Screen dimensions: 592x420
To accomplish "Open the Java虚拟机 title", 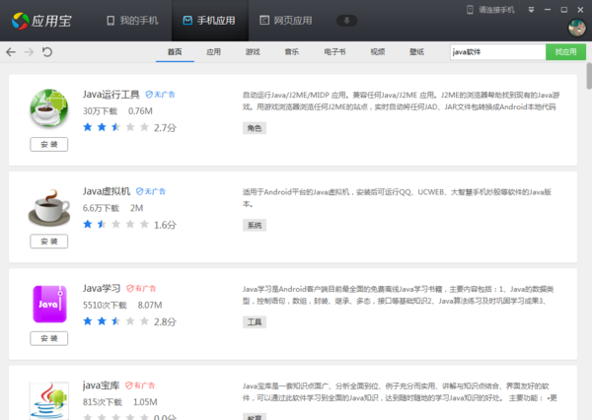I will 107,191.
